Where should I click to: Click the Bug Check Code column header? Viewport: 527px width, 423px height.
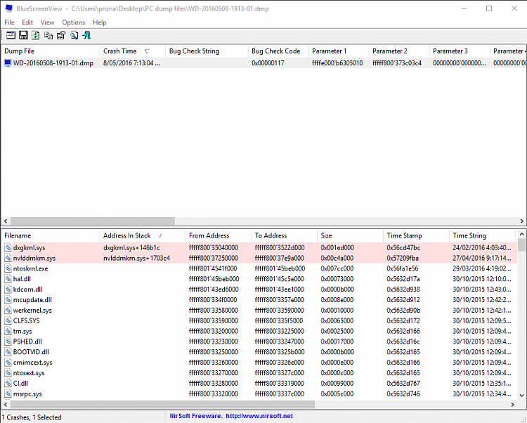(278, 51)
